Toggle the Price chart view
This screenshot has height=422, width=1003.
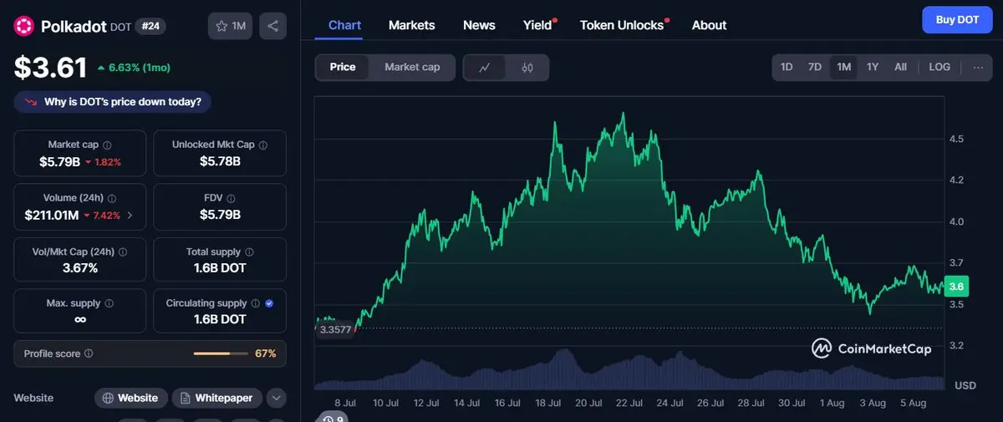pos(343,67)
